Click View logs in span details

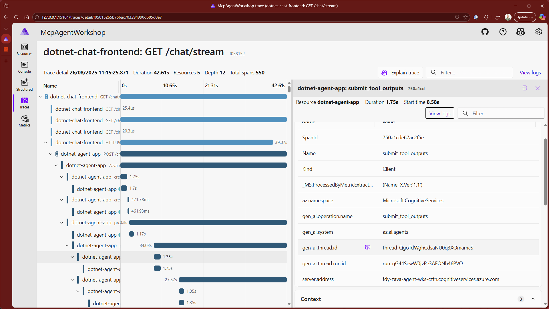(x=439, y=113)
